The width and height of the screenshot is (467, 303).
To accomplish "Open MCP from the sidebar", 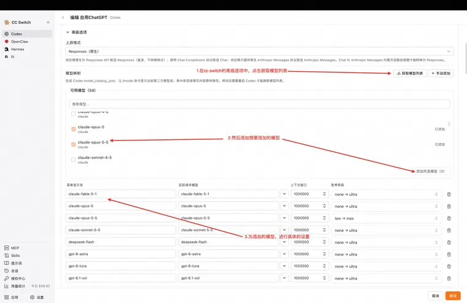I will pos(12,248).
